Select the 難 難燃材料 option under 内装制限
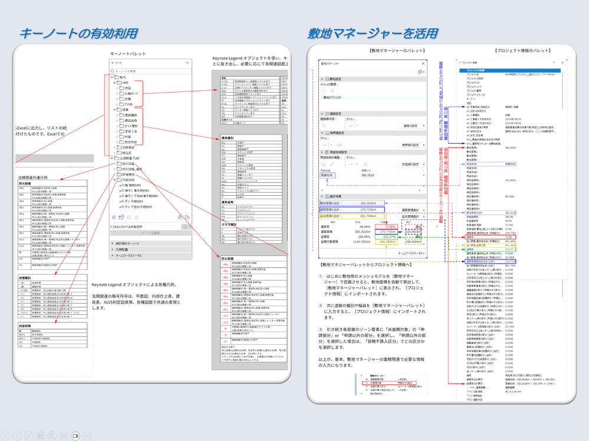The image size is (589, 441). (x=133, y=185)
